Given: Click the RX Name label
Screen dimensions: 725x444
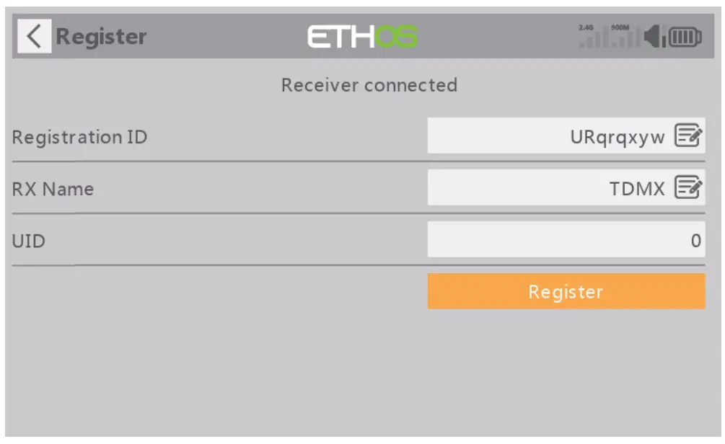Looking at the screenshot, I should [x=53, y=189].
